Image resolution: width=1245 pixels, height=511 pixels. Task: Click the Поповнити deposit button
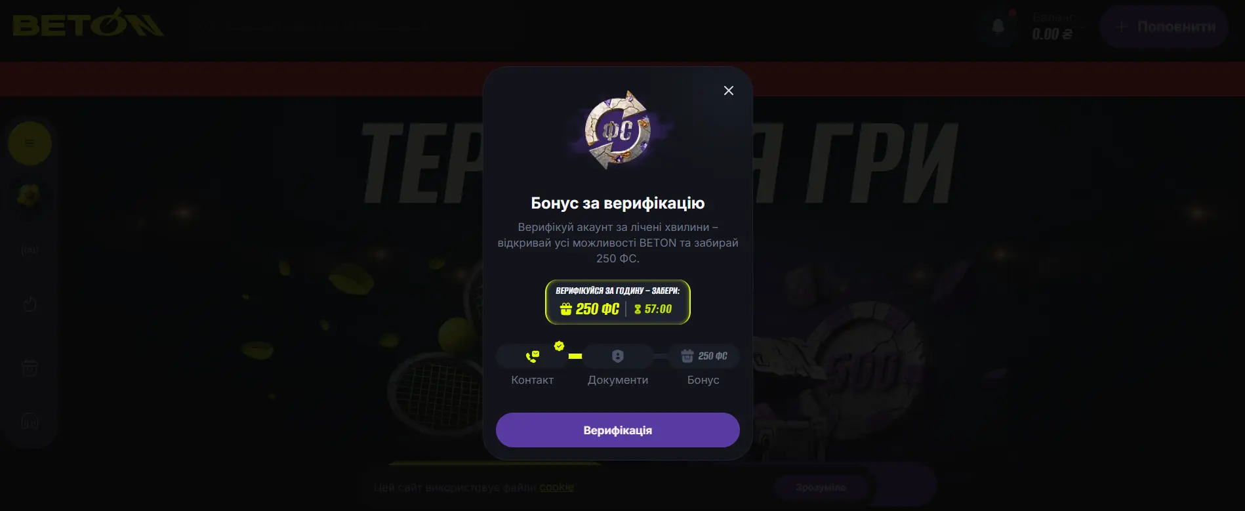point(1164,27)
